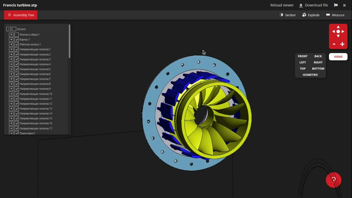Screen dimensions: 352x198
Task: Click the Francis turbine.stp file title
Action: point(20,5)
